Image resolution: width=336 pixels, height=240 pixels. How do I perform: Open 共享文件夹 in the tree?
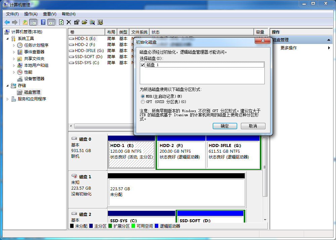tap(34, 59)
